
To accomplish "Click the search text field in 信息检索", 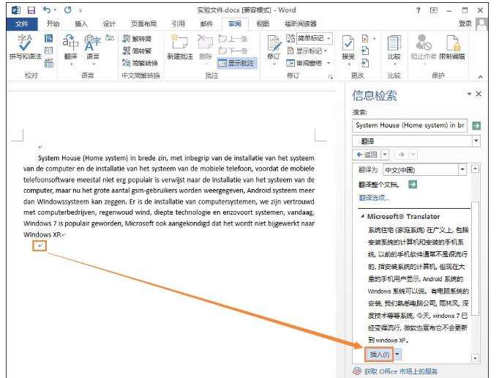I will point(410,125).
